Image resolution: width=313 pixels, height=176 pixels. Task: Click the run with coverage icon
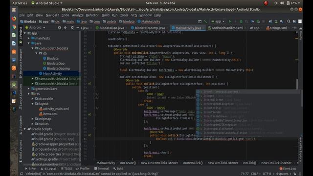(246, 22)
